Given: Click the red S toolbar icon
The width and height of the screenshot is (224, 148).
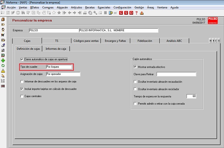Looking at the screenshot, I should [126, 13].
